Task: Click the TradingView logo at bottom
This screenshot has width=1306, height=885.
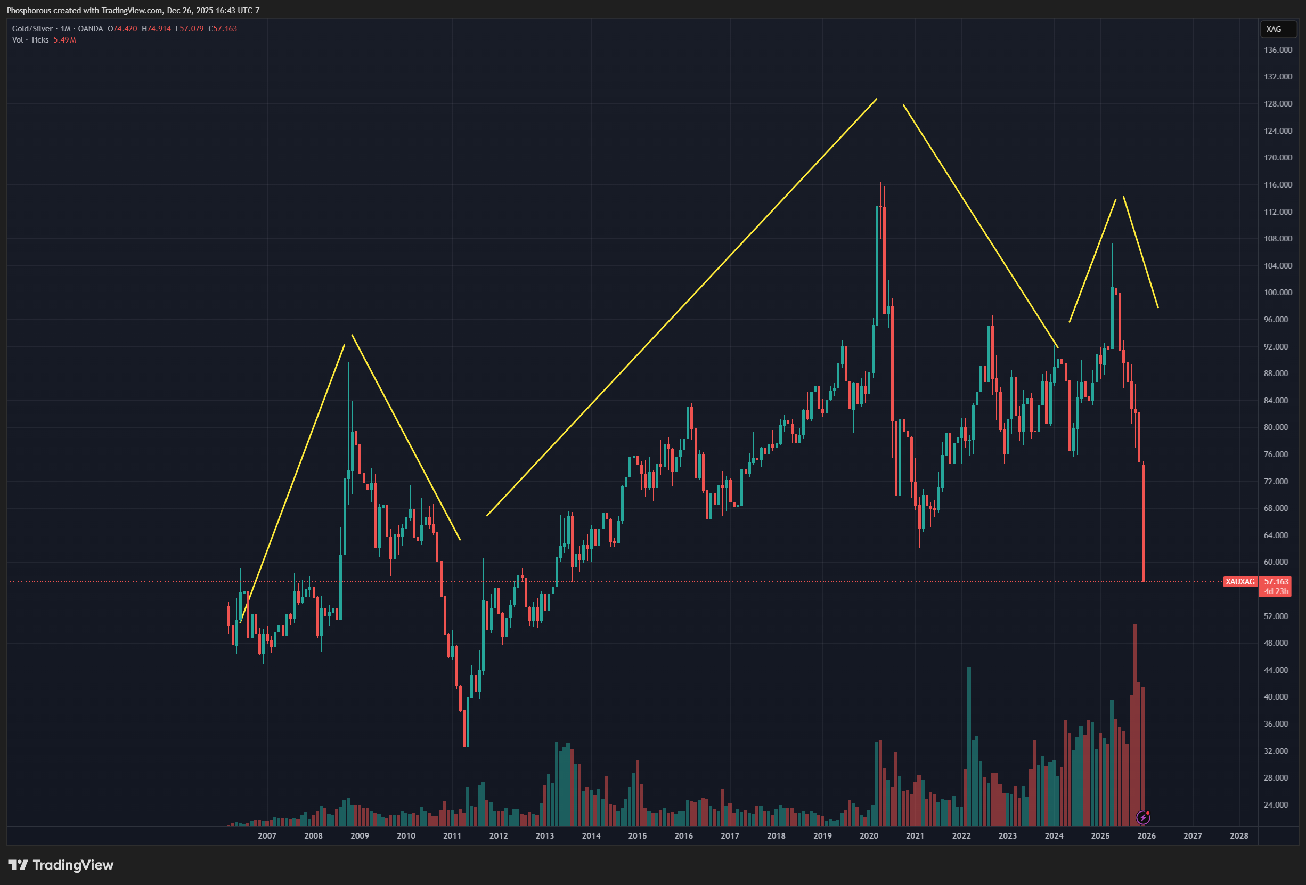Action: (x=61, y=865)
